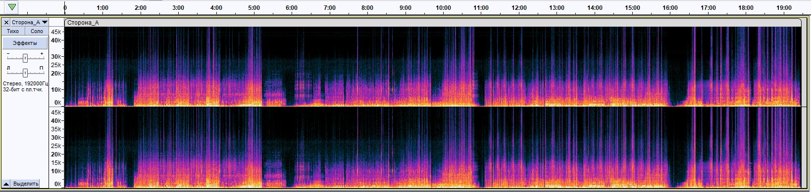Click the 'Стерео, 192000Гц' track info text

pos(26,84)
